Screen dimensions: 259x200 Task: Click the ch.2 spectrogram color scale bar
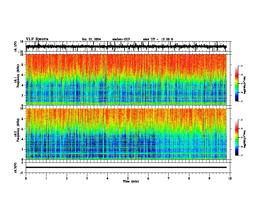point(237,138)
